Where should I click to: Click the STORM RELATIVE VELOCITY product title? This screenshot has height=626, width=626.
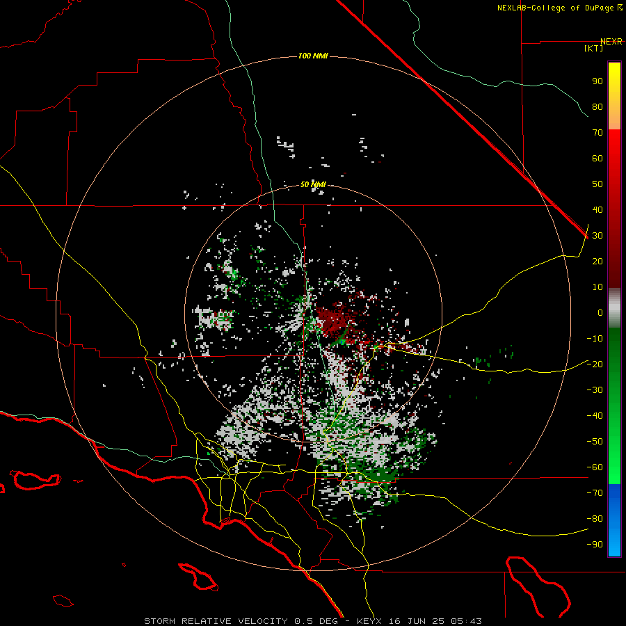216,621
